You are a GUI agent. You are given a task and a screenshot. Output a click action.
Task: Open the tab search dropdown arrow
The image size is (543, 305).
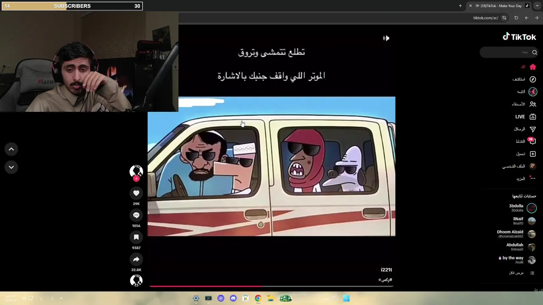pos(537,6)
